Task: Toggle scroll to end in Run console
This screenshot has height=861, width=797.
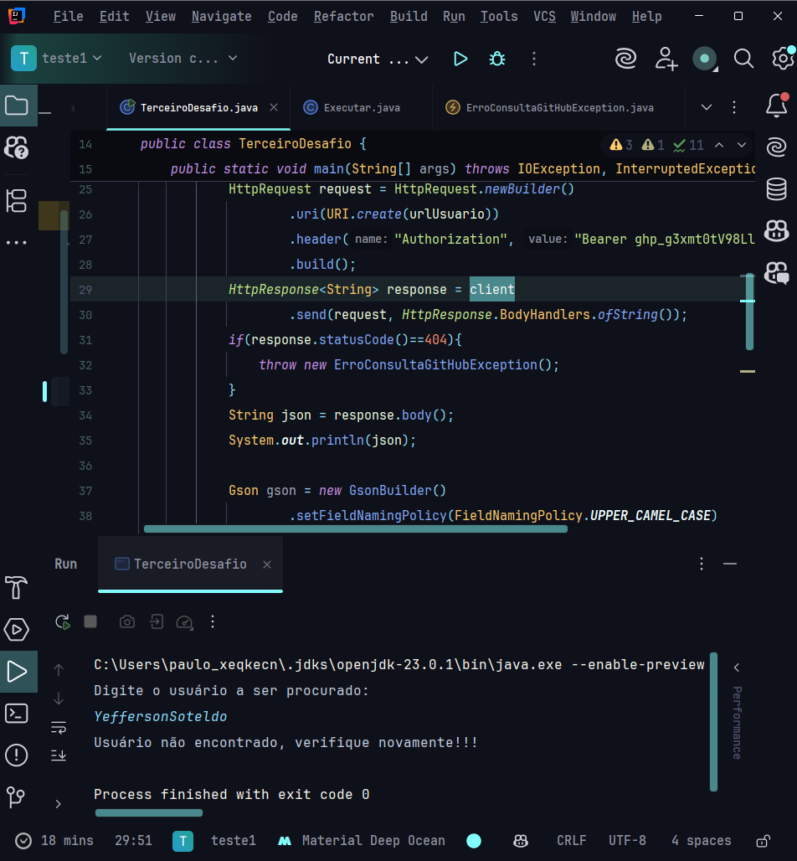Action: 59,755
